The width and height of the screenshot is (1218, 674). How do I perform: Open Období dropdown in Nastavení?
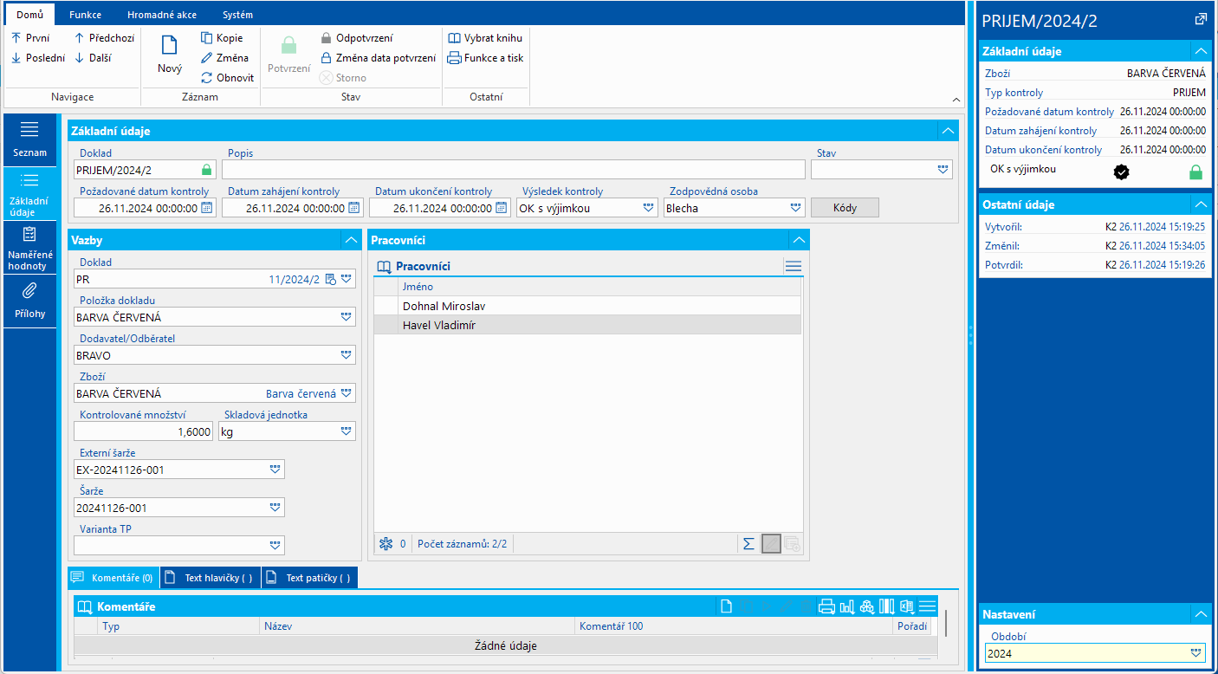tap(1196, 654)
